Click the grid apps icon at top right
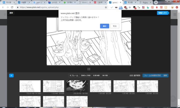This screenshot has height=108, width=180. point(175,14)
